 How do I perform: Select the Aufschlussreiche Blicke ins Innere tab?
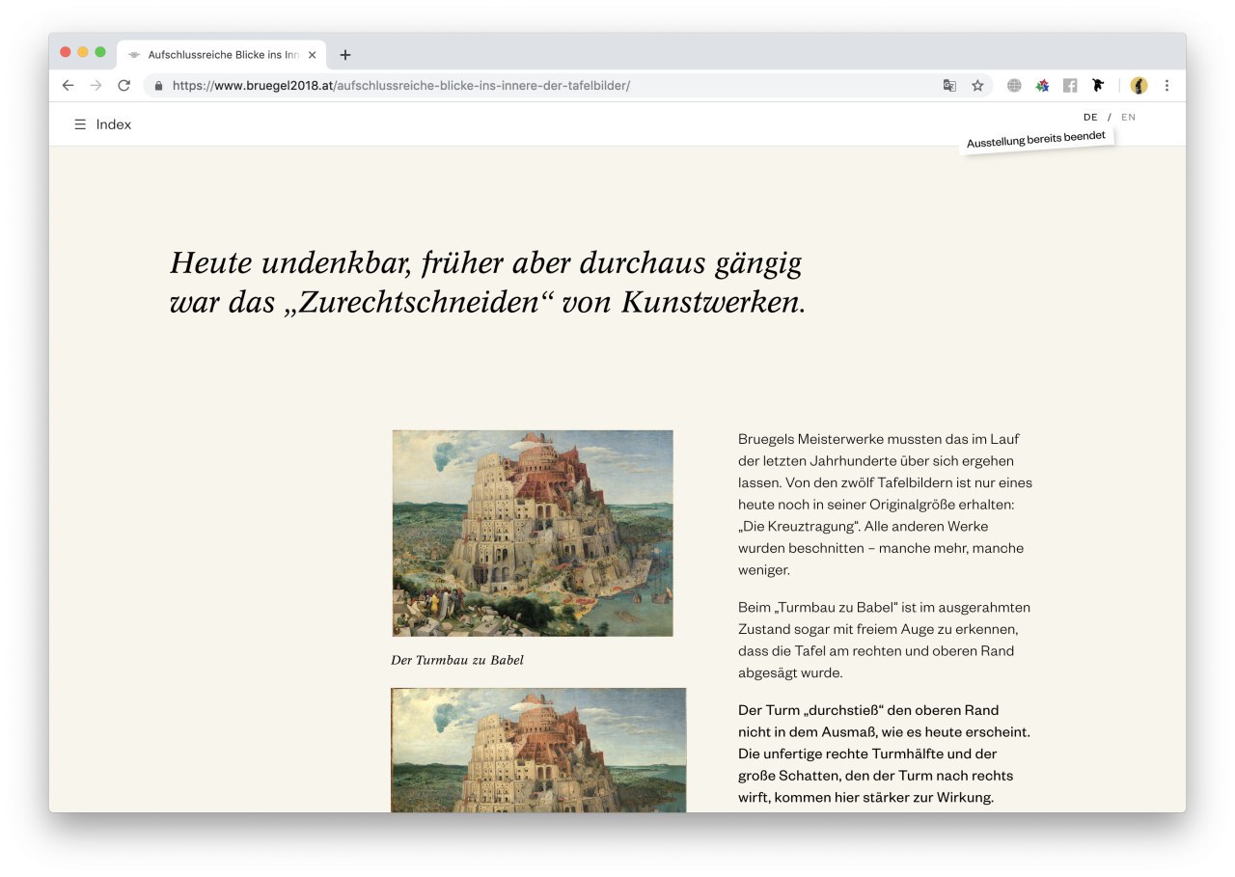point(222,55)
